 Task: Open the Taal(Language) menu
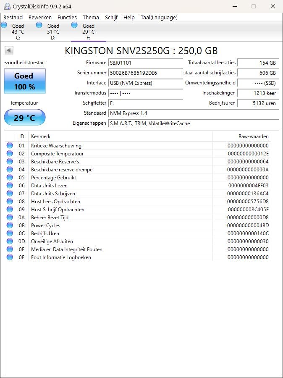tap(159, 17)
